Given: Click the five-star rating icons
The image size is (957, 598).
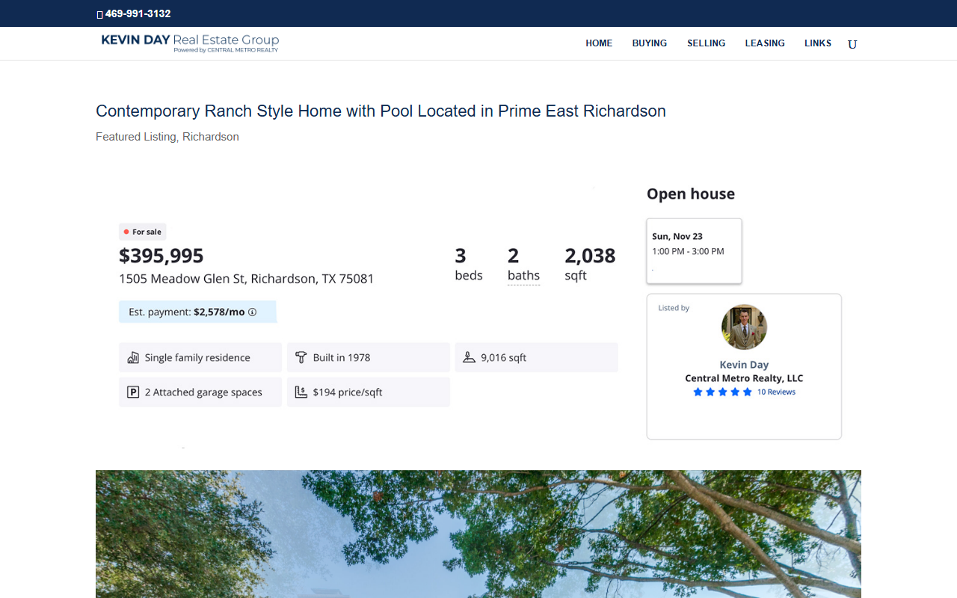Looking at the screenshot, I should point(722,392).
